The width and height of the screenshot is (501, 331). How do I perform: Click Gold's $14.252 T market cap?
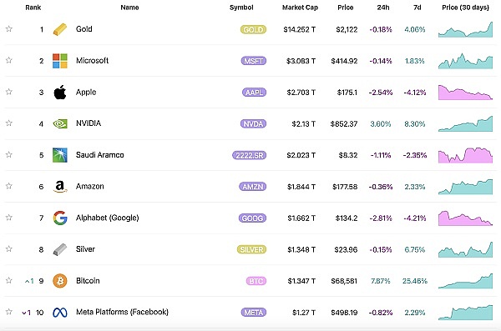300,29
